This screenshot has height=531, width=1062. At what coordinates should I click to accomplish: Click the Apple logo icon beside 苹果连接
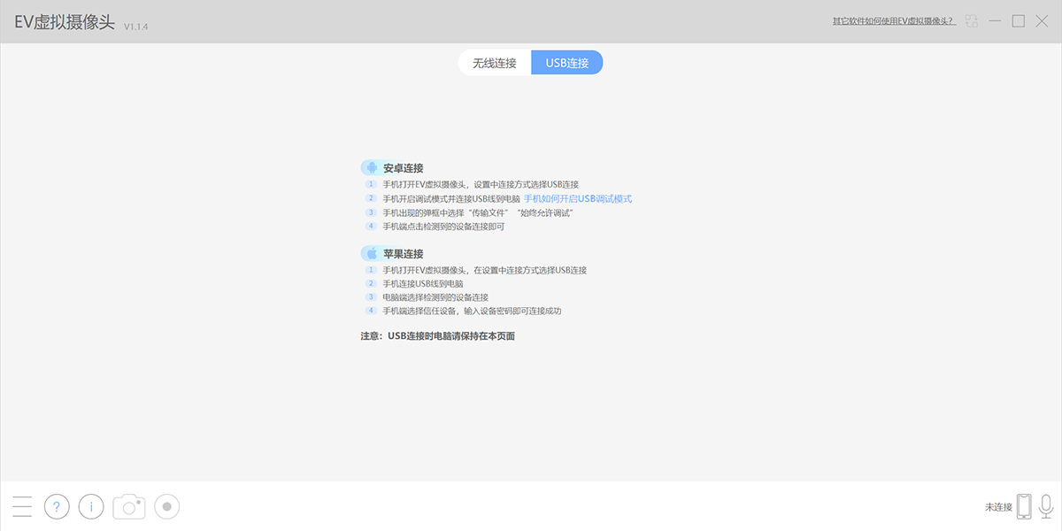[x=372, y=253]
